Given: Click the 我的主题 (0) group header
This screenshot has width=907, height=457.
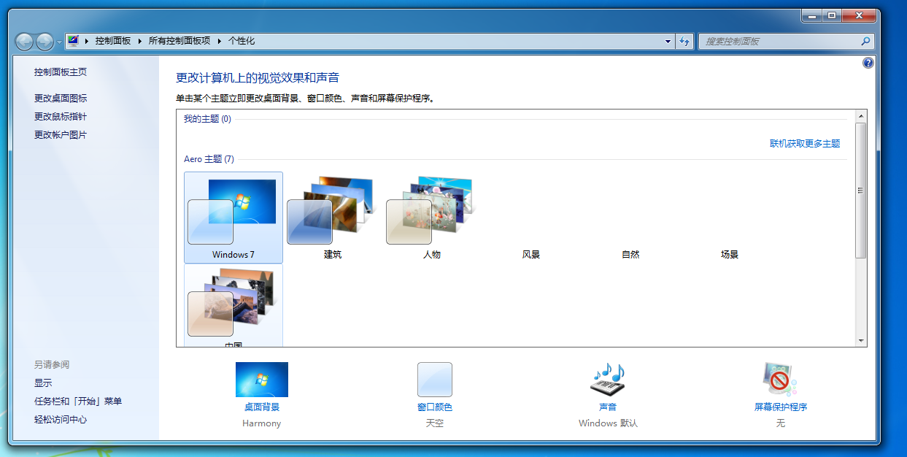Looking at the screenshot, I should coord(207,119).
